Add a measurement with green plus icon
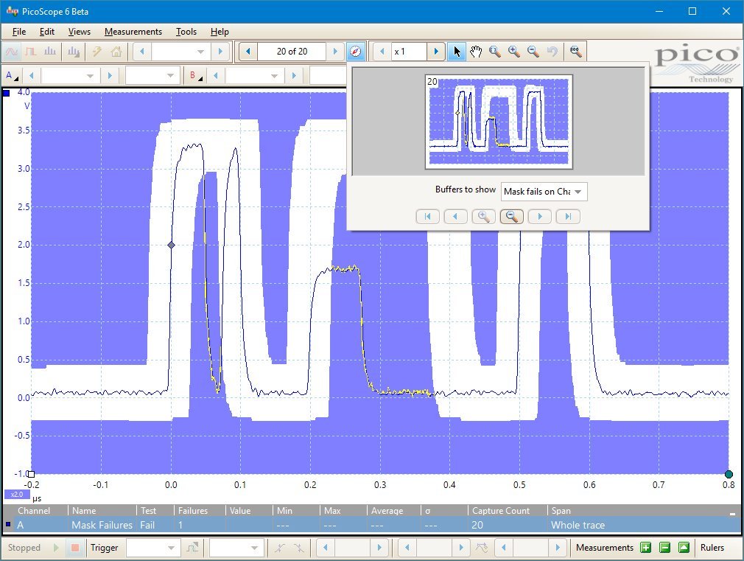Image resolution: width=744 pixels, height=561 pixels. [x=646, y=548]
